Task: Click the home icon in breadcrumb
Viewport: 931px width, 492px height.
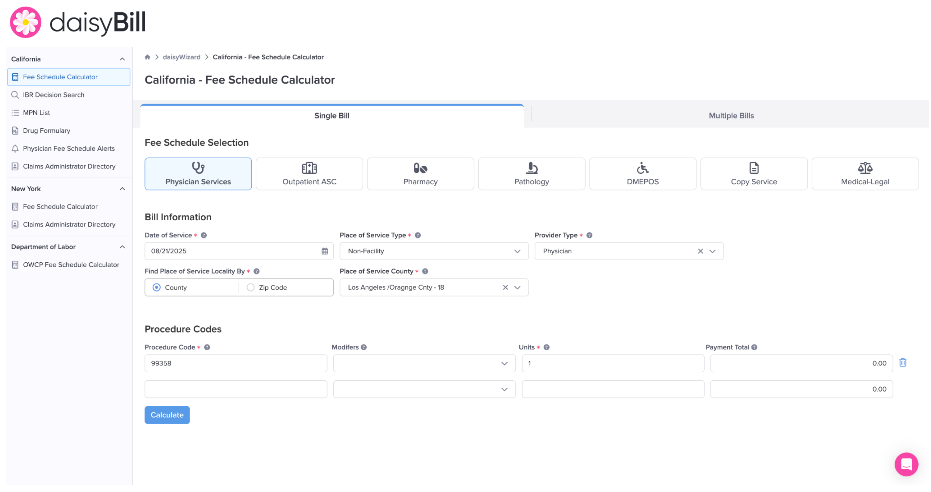Action: coord(147,57)
